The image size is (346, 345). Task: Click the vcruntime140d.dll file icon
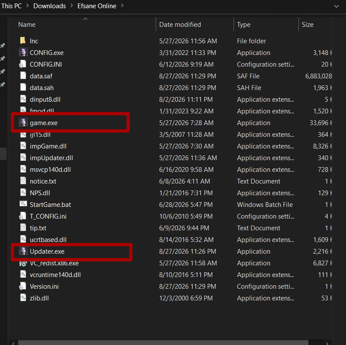pyautogui.click(x=23, y=274)
